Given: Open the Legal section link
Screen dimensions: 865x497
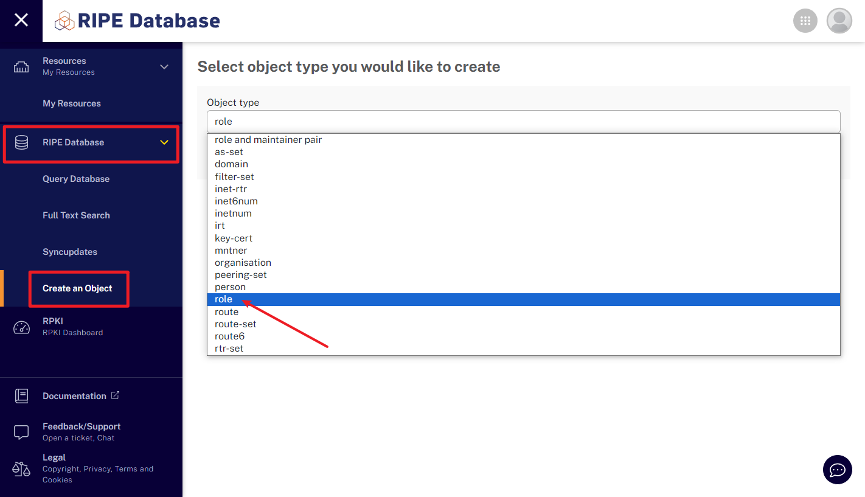Looking at the screenshot, I should click(x=98, y=468).
